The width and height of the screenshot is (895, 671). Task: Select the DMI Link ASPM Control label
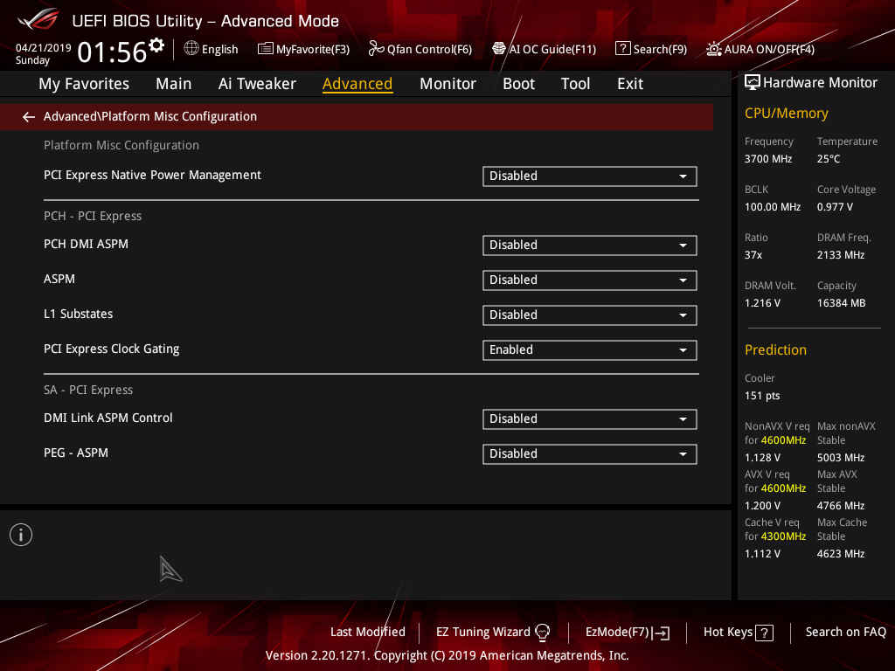click(108, 419)
